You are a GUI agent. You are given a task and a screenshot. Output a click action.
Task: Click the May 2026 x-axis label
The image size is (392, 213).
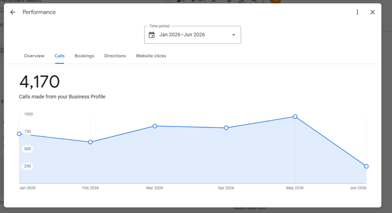point(295,188)
